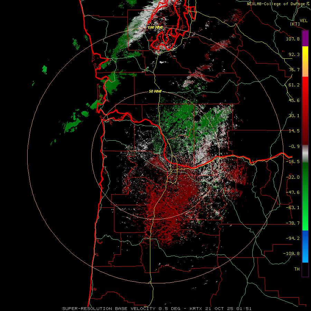Click the 61.2 velocity scale value

294,85
